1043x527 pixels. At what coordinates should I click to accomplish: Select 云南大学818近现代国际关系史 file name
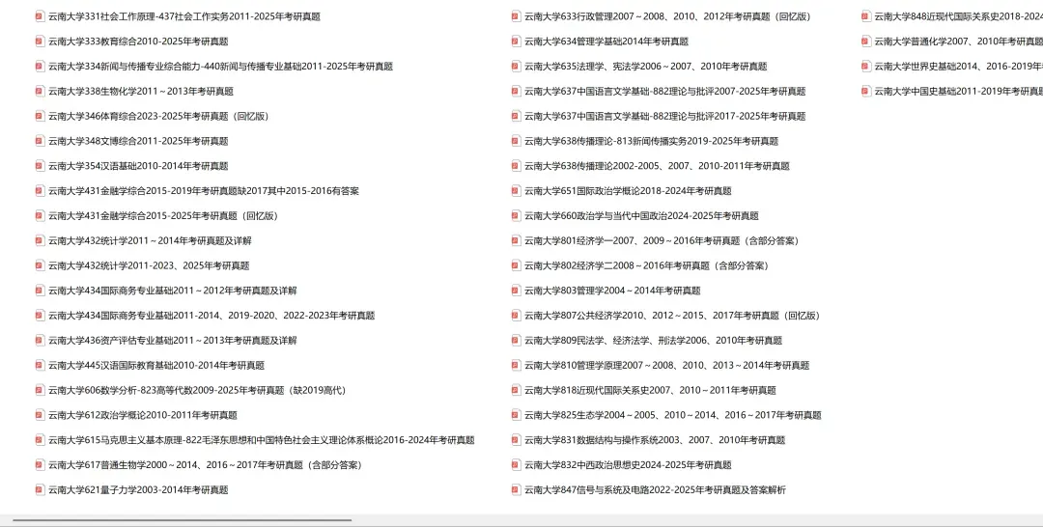650,390
